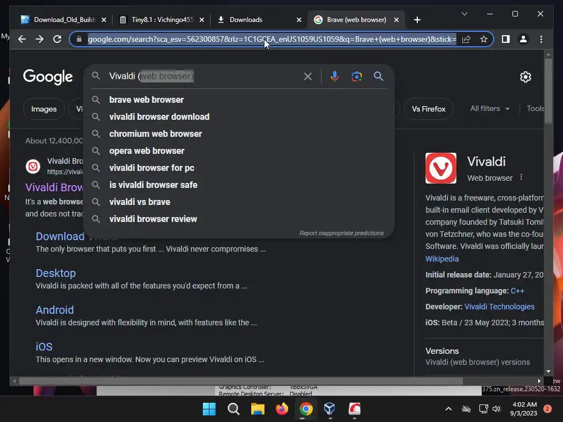This screenshot has width=563, height=422.
Task: Open Chrome's three-dot menu
Action: coord(541,39)
